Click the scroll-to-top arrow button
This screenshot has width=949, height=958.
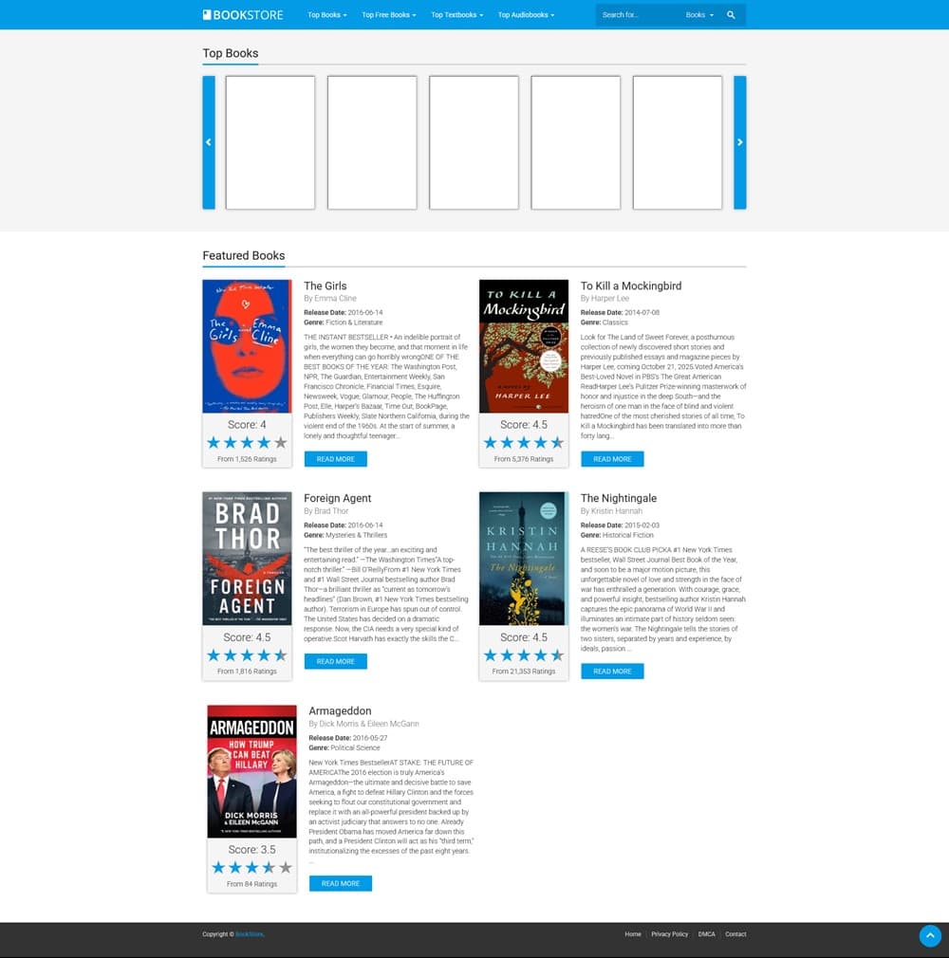[930, 935]
